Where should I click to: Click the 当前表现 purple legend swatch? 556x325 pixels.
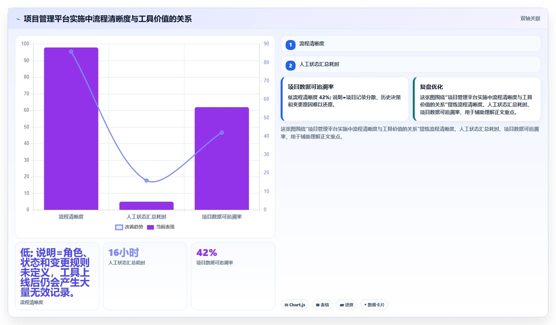point(150,227)
